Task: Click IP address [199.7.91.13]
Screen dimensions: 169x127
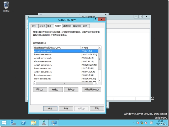Action: pyautogui.click(x=87, y=61)
